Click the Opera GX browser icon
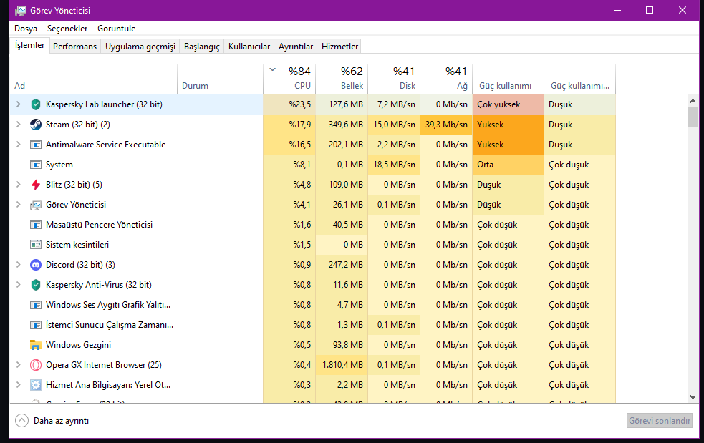This screenshot has height=443, width=704. tap(36, 365)
